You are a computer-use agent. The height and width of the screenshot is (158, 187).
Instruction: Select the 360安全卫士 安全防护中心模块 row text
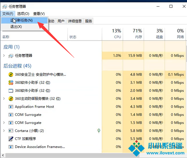click(41, 75)
